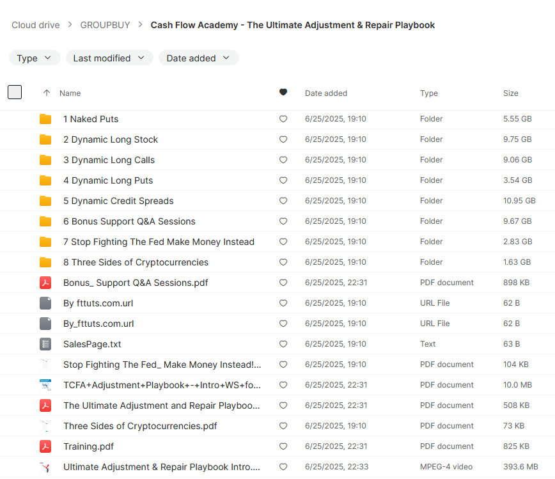Click the folder icon for 4 Dynamic Long Puts
The height and width of the screenshot is (479, 555).
pyautogui.click(x=45, y=180)
